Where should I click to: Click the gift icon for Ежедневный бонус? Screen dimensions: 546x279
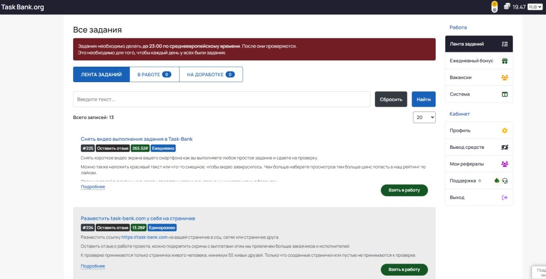pyautogui.click(x=505, y=61)
